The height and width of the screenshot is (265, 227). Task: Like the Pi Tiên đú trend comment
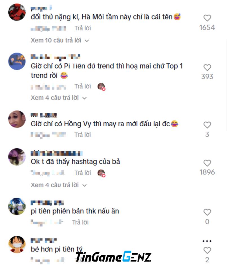click(x=207, y=67)
